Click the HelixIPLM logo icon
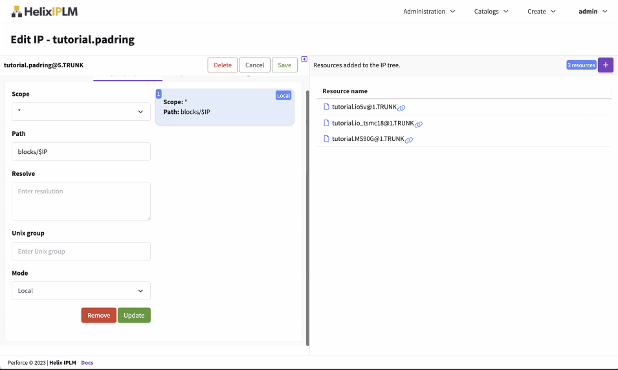This screenshot has height=370, width=618. click(16, 11)
